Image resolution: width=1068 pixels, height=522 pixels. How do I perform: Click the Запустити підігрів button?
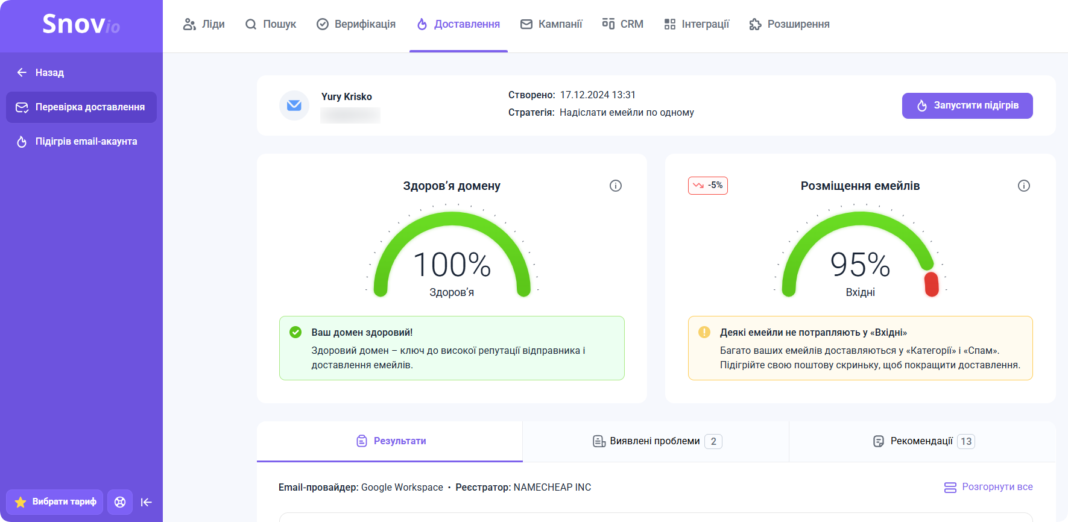967,105
